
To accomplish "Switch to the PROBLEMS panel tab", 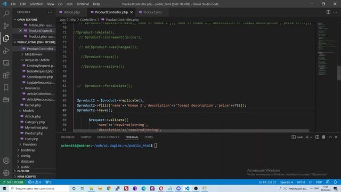I will pos(68,137).
